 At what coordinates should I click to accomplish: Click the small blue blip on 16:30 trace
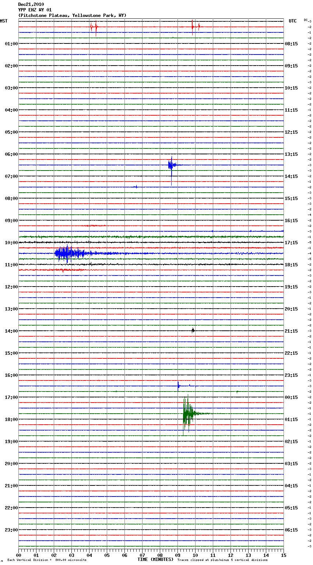pos(179,386)
